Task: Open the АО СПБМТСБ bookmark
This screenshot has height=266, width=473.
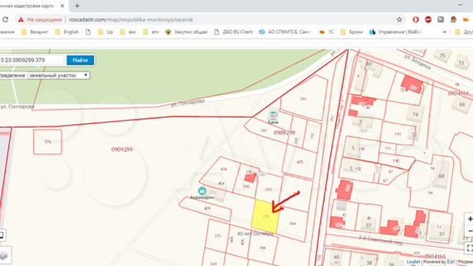Action: [x=285, y=32]
